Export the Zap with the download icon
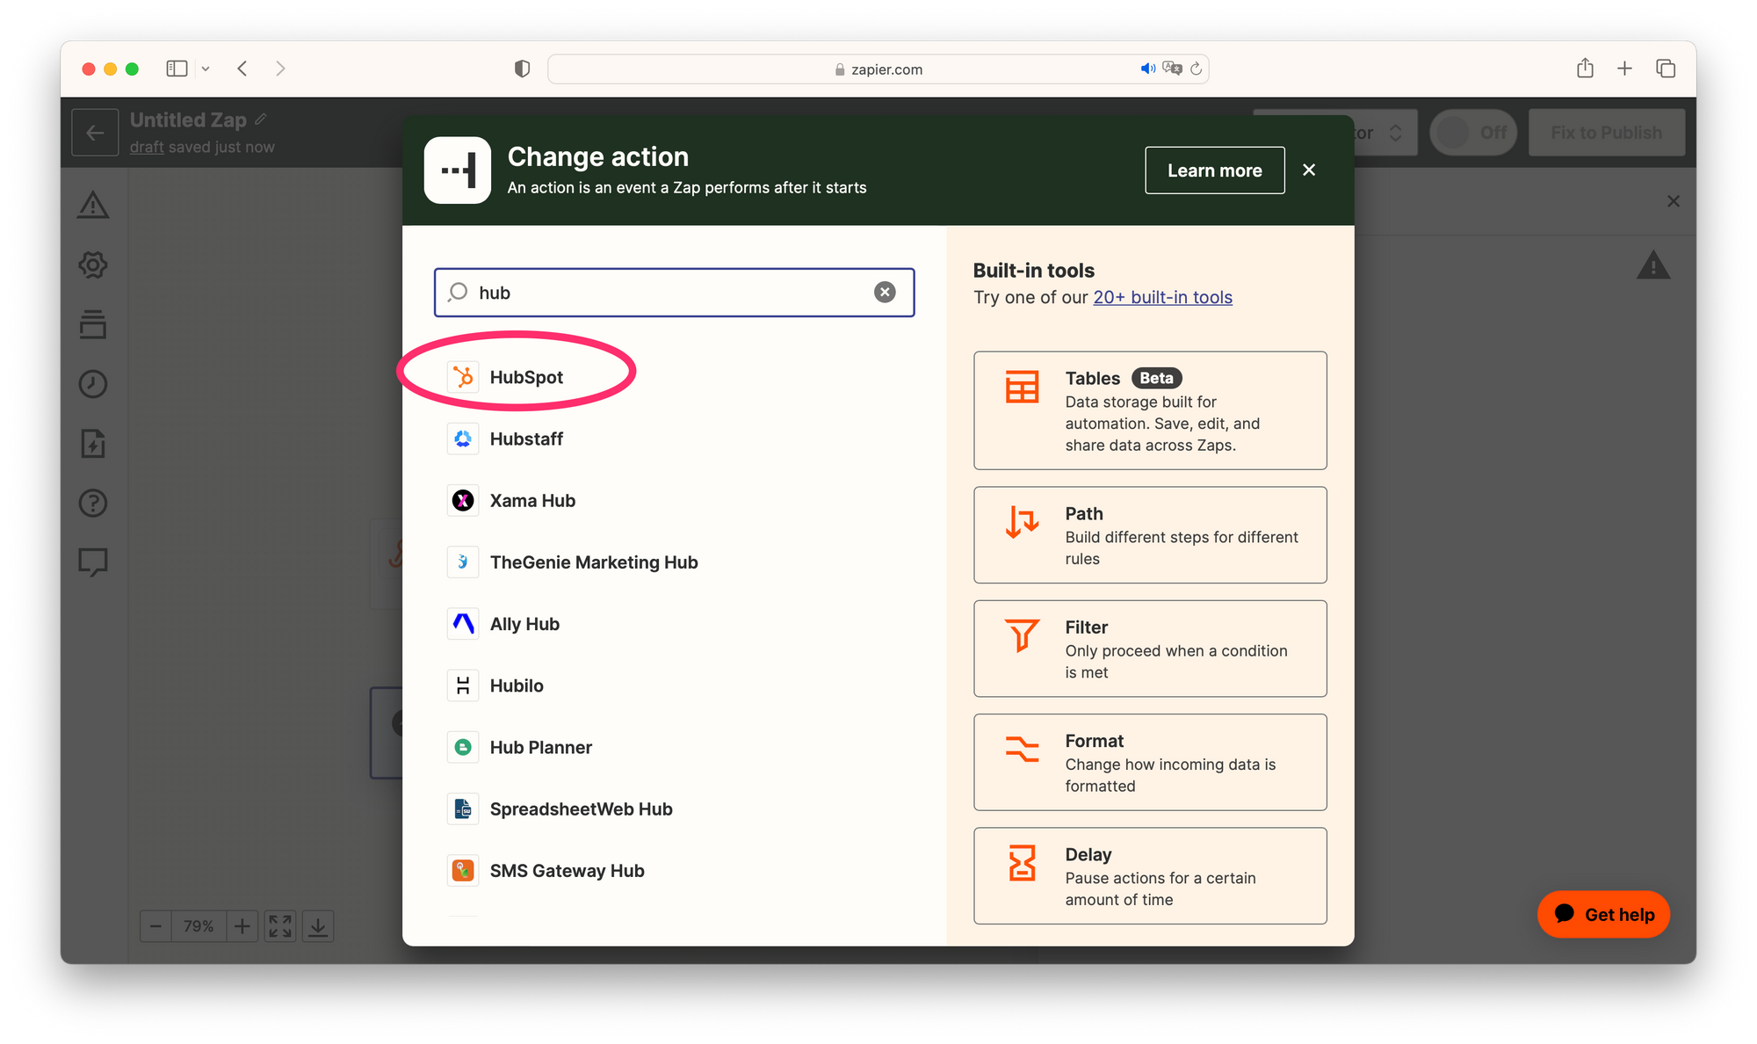This screenshot has height=1044, width=1757. click(x=318, y=925)
